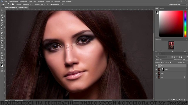Hide layer Слой 3 with eye icon

click(x=156, y=66)
